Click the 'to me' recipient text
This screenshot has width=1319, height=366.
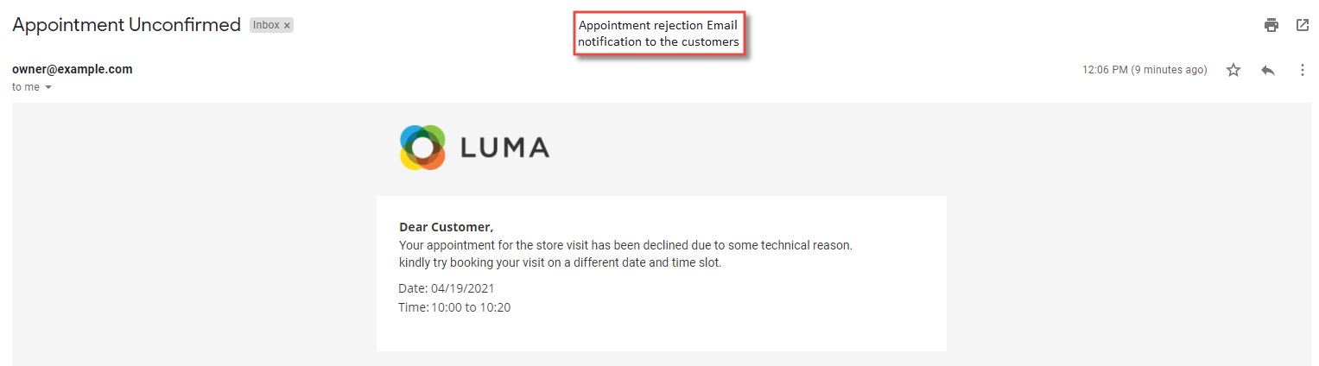[x=26, y=87]
